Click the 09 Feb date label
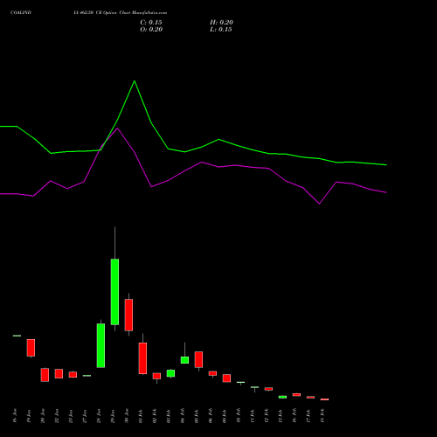This screenshot has height=437, width=437. coord(225,416)
